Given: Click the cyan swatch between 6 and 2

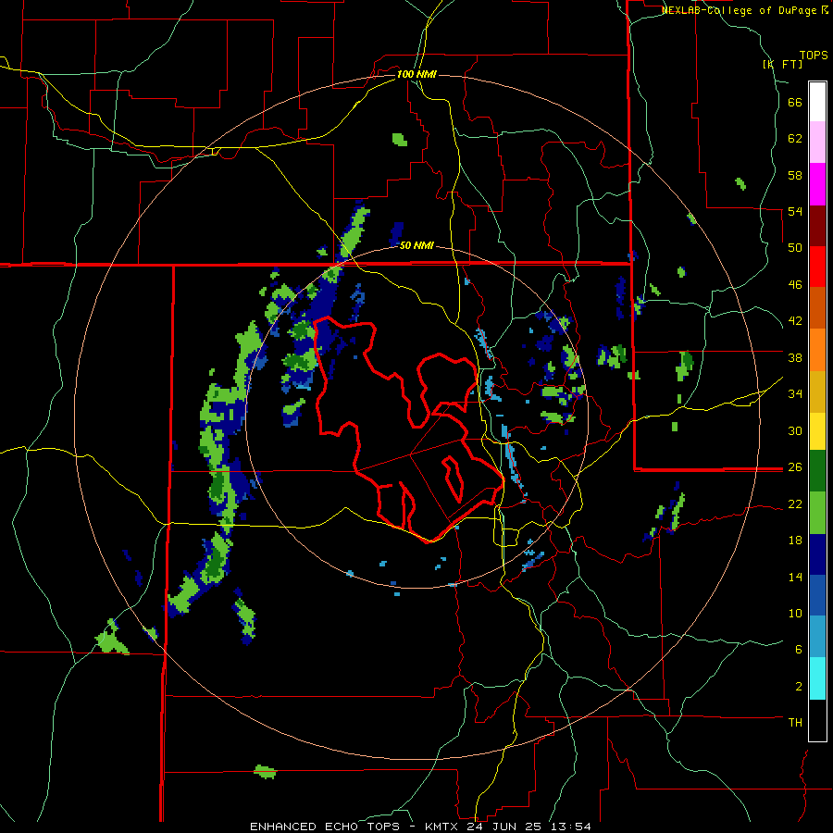Looking at the screenshot, I should pos(817,678).
